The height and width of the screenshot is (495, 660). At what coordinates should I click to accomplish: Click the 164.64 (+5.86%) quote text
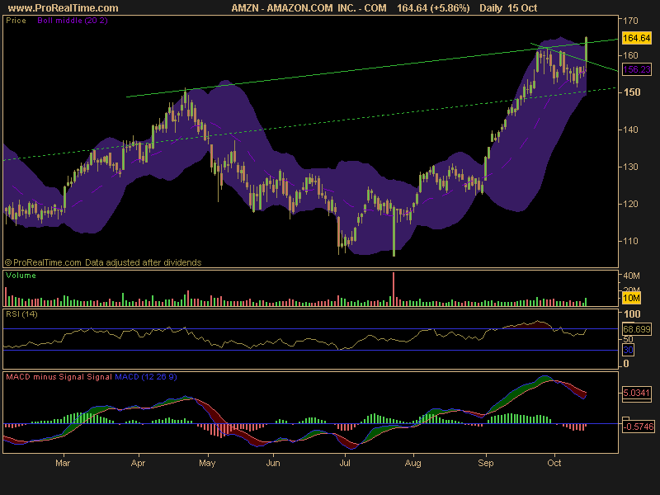433,8
